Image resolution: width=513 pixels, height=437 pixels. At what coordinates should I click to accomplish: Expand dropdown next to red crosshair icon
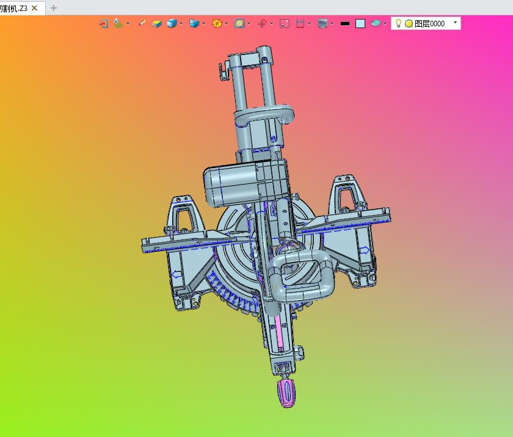[272, 24]
